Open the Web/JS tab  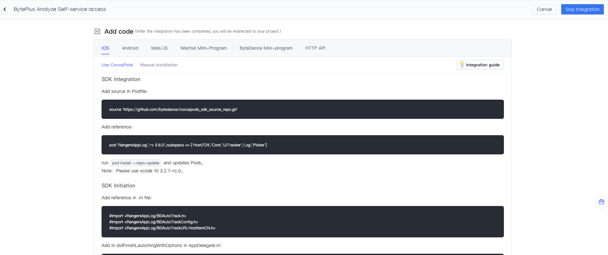(x=159, y=48)
